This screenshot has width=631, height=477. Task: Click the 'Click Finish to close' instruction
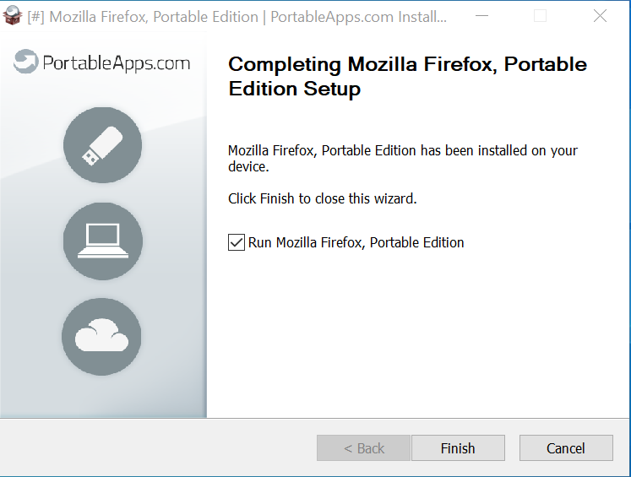(323, 198)
